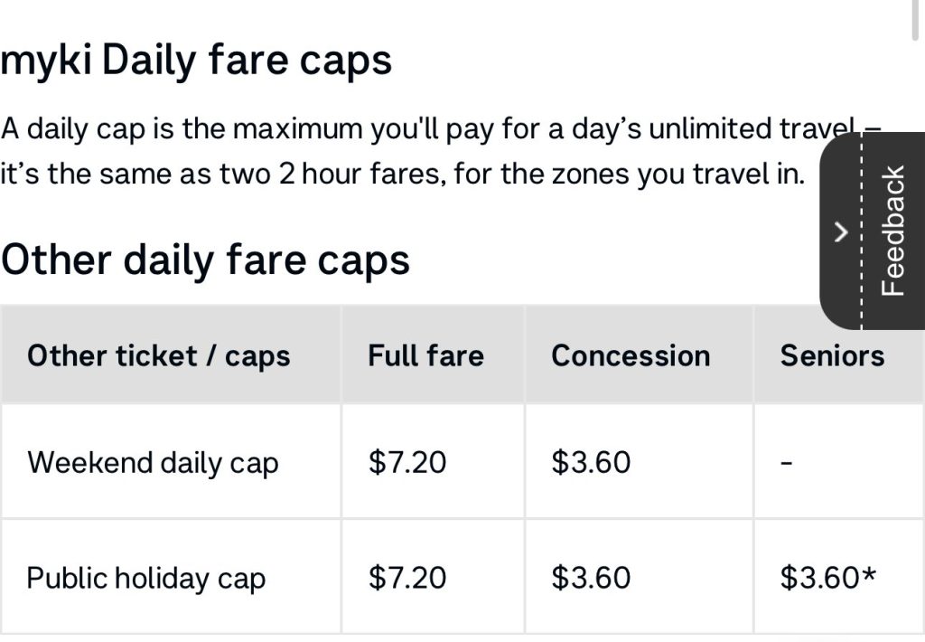This screenshot has width=925, height=642.
Task: Click the 'myki Daily fare caps' heading
Action: (x=196, y=61)
